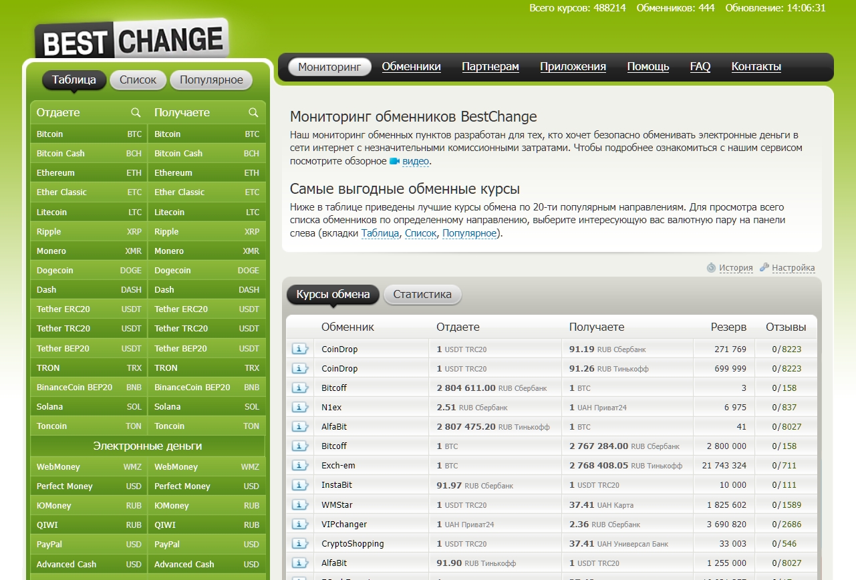
Task: Select Dogecoin DOGE in the Отдаете column
Action: [89, 271]
